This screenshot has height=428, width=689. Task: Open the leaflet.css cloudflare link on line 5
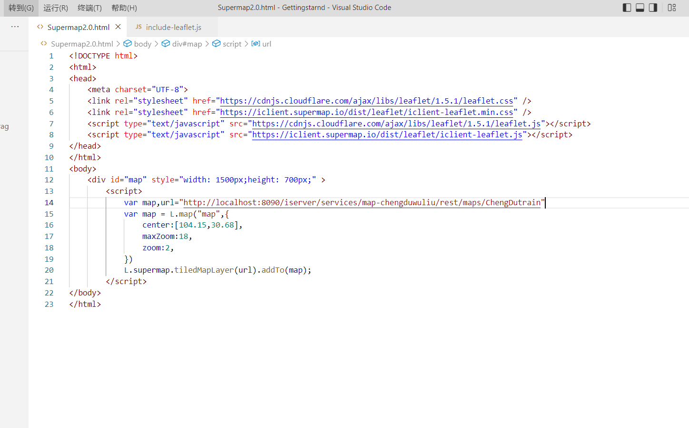click(367, 101)
